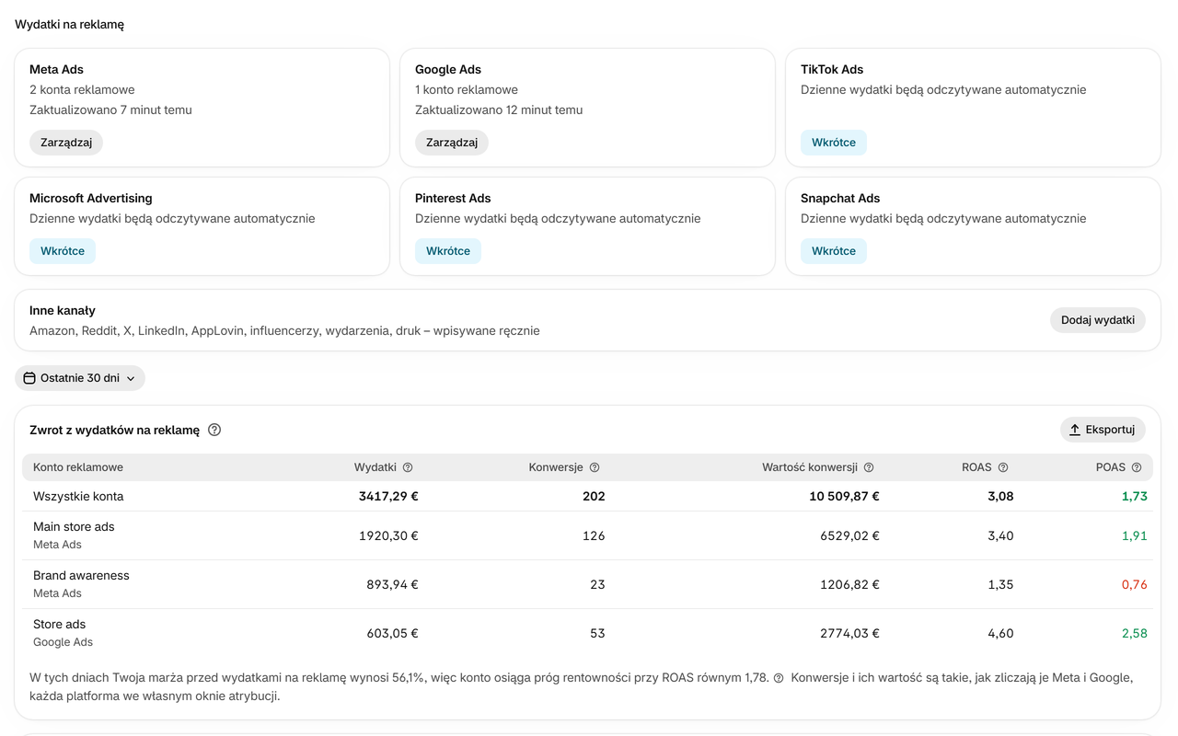Click the help icon beside 'Zwrot z wydatków na reklamę'

(214, 430)
